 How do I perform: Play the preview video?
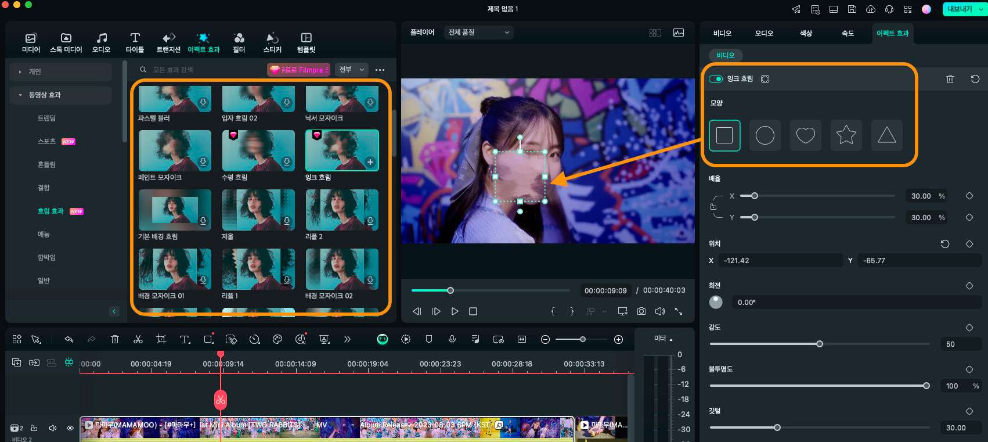[455, 311]
